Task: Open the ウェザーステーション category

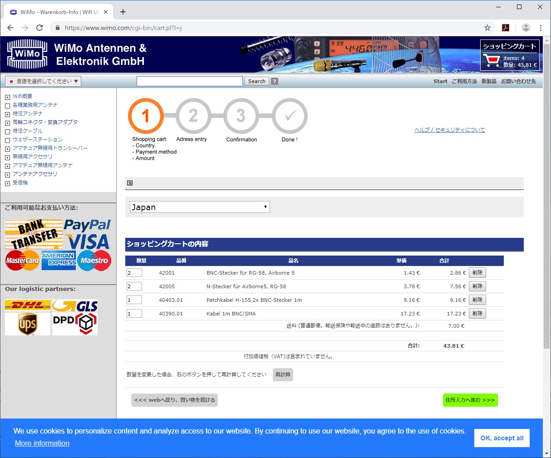Action: 38,139
